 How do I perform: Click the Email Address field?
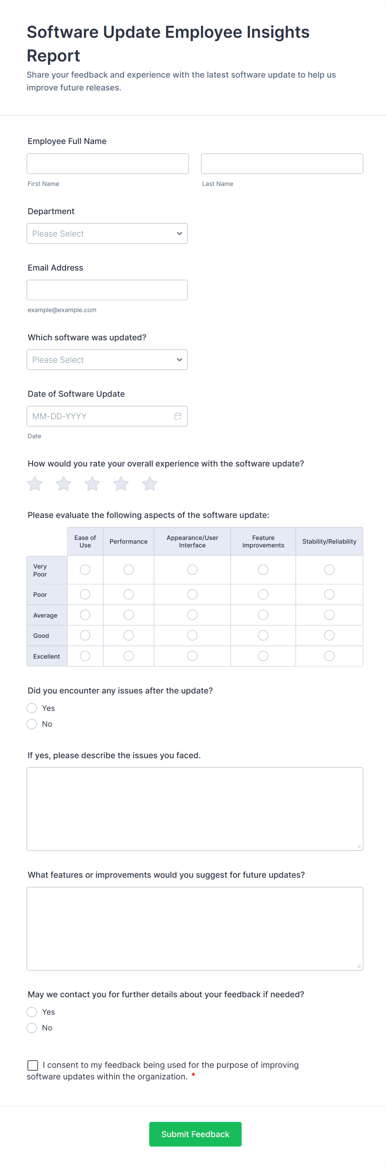[x=107, y=290]
